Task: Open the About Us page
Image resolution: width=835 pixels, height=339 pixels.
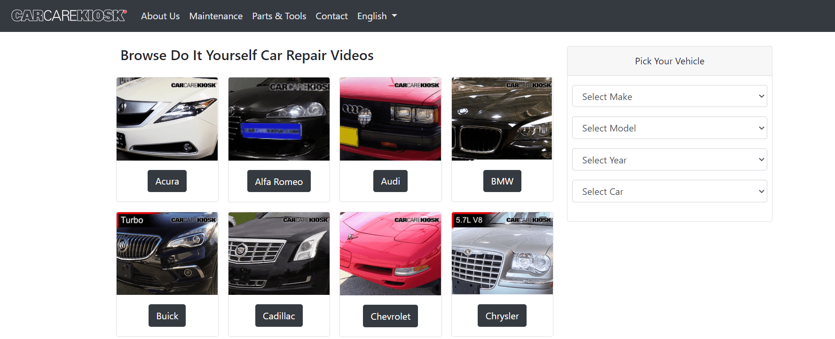Action: point(160,16)
